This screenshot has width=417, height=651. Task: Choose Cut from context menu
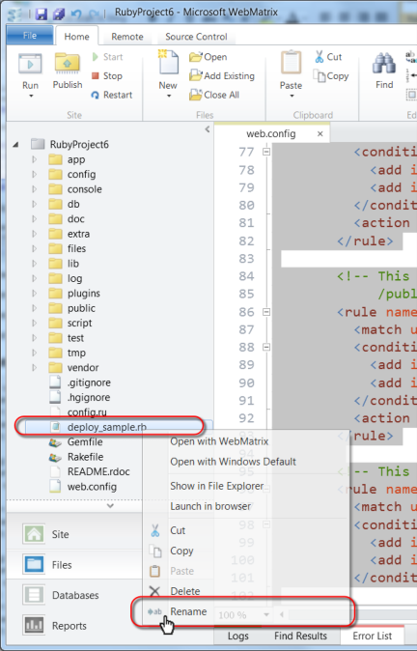tap(178, 530)
